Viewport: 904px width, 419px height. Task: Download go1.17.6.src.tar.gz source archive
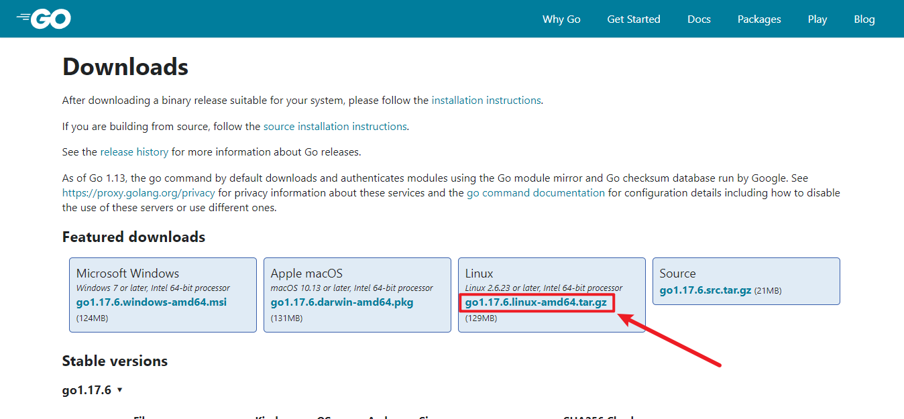(x=705, y=290)
